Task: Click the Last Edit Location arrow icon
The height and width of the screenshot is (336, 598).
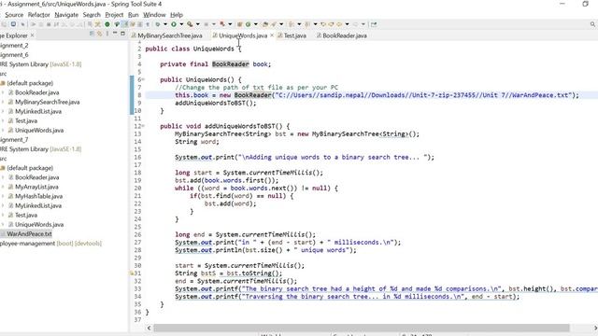Action: click(x=323, y=24)
